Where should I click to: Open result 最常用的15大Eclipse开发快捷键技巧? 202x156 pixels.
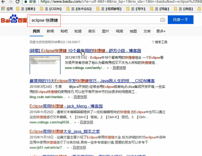[92, 81]
